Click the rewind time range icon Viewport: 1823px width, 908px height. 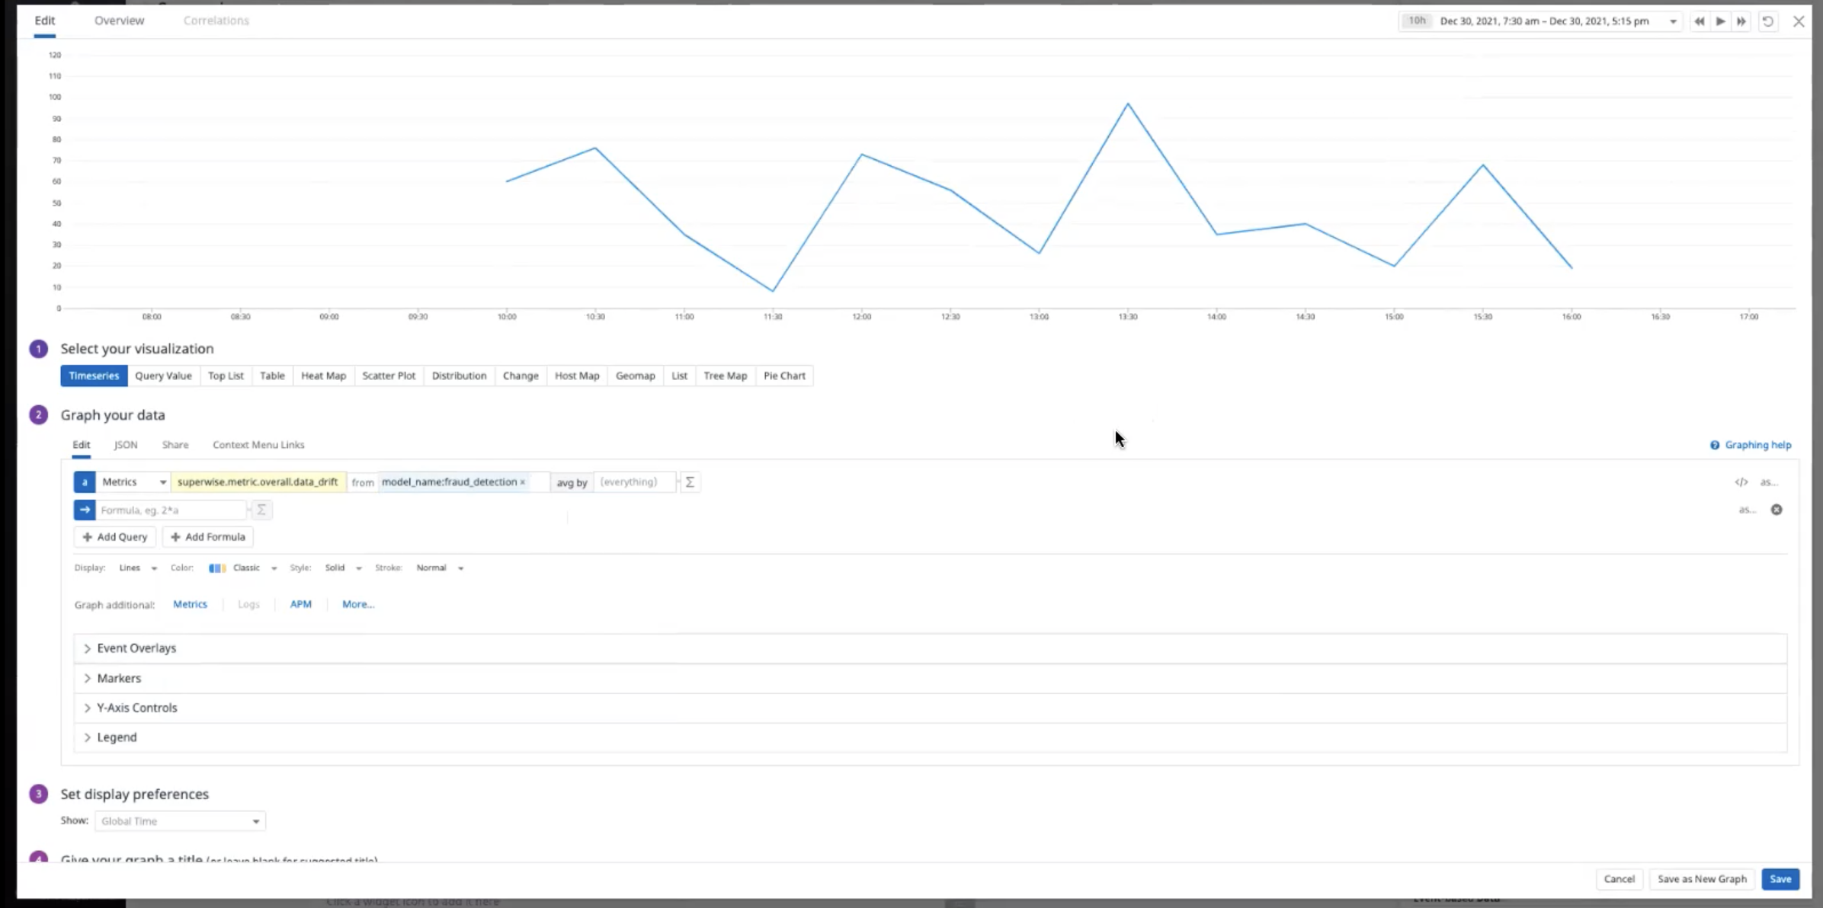tap(1699, 21)
